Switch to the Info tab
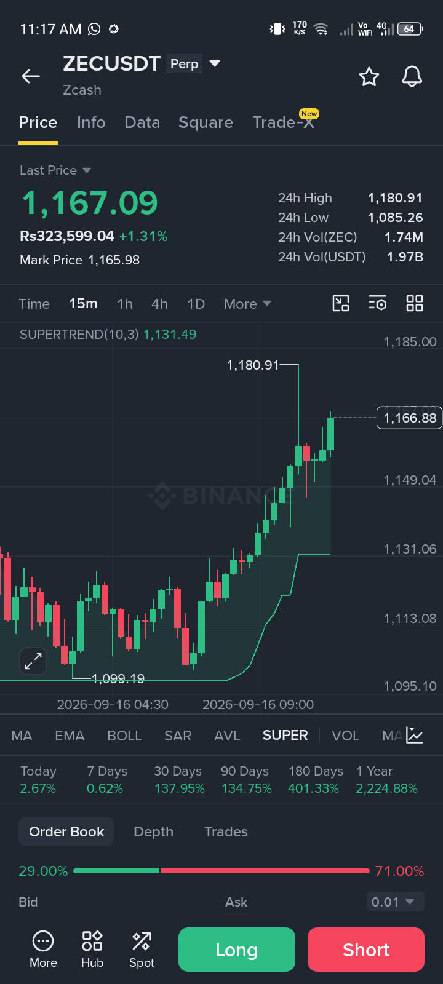Viewport: 443px width, 984px height. click(91, 122)
